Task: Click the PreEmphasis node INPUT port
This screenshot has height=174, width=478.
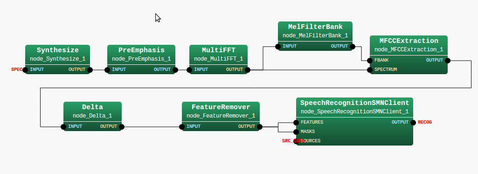Action: [x=107, y=70]
